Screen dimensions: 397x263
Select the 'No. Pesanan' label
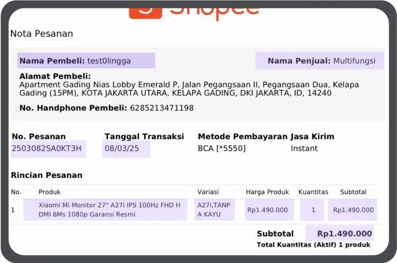pyautogui.click(x=39, y=136)
